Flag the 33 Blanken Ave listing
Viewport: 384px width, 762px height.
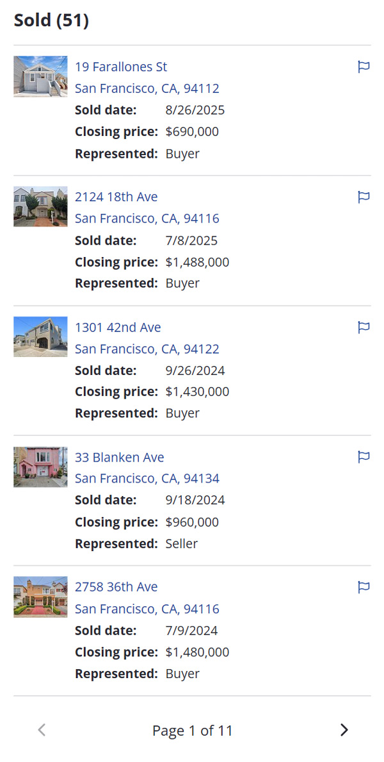(364, 457)
